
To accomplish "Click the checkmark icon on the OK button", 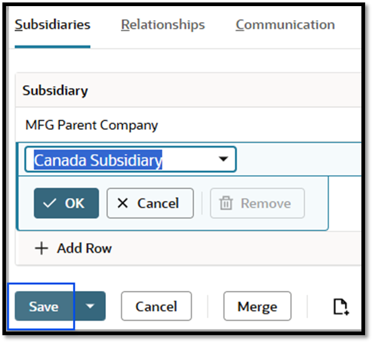I will coord(50,203).
